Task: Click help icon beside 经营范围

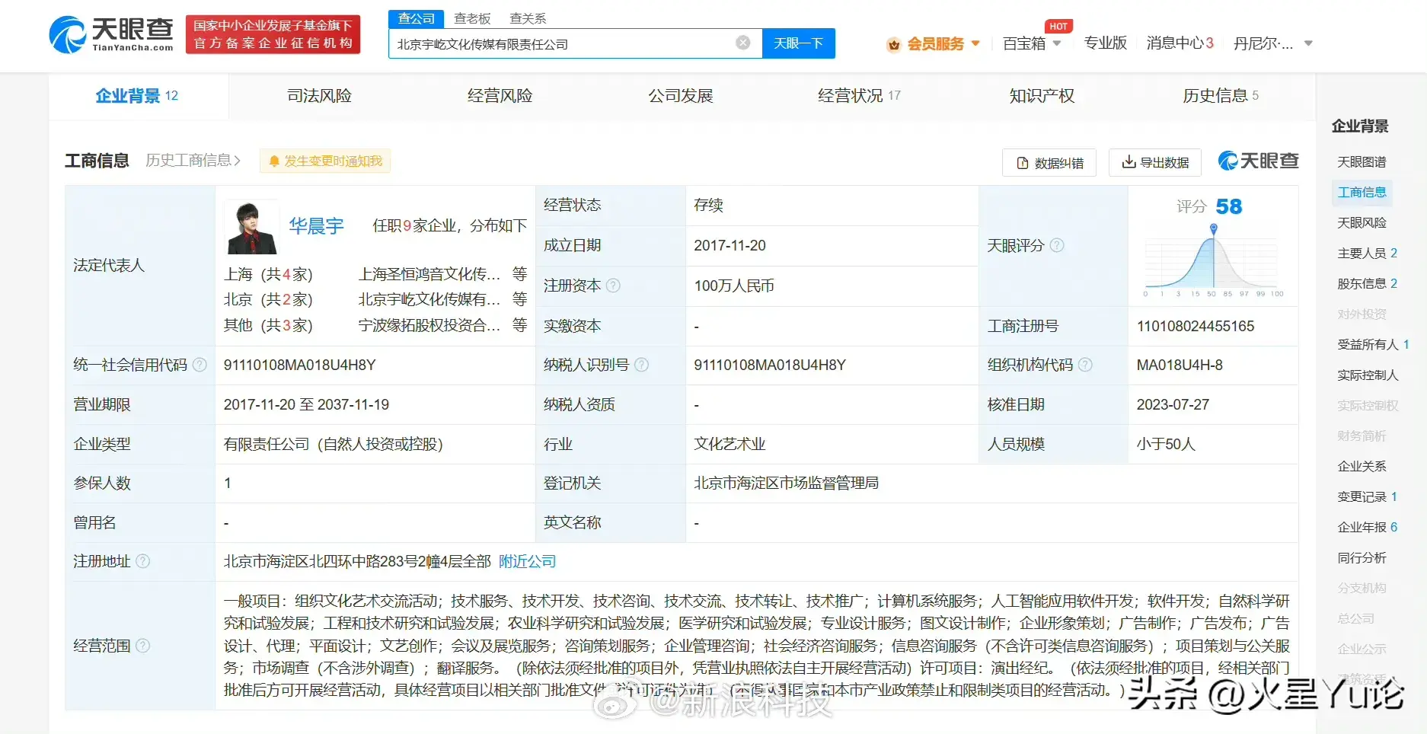Action: point(142,646)
